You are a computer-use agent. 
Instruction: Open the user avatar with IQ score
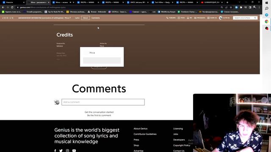pos(224,18)
